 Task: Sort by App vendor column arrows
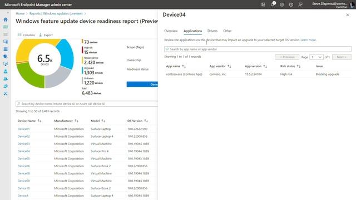pyautogui.click(x=229, y=66)
